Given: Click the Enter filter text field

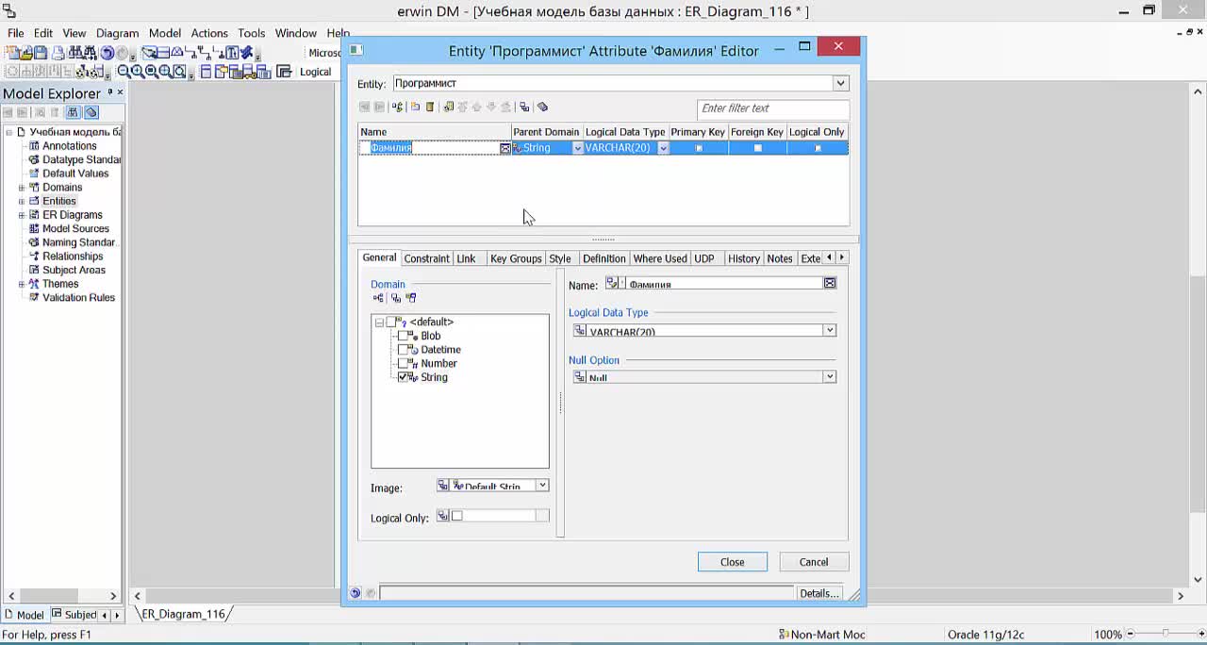Looking at the screenshot, I should (772, 108).
